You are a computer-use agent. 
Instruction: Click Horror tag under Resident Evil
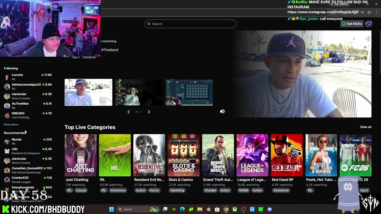[154, 190]
